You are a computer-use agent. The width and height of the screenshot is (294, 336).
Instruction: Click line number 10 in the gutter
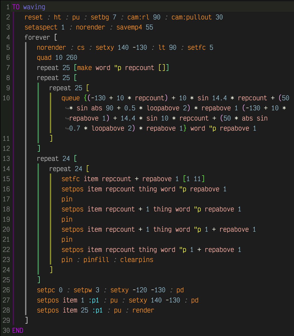[x=6, y=98]
